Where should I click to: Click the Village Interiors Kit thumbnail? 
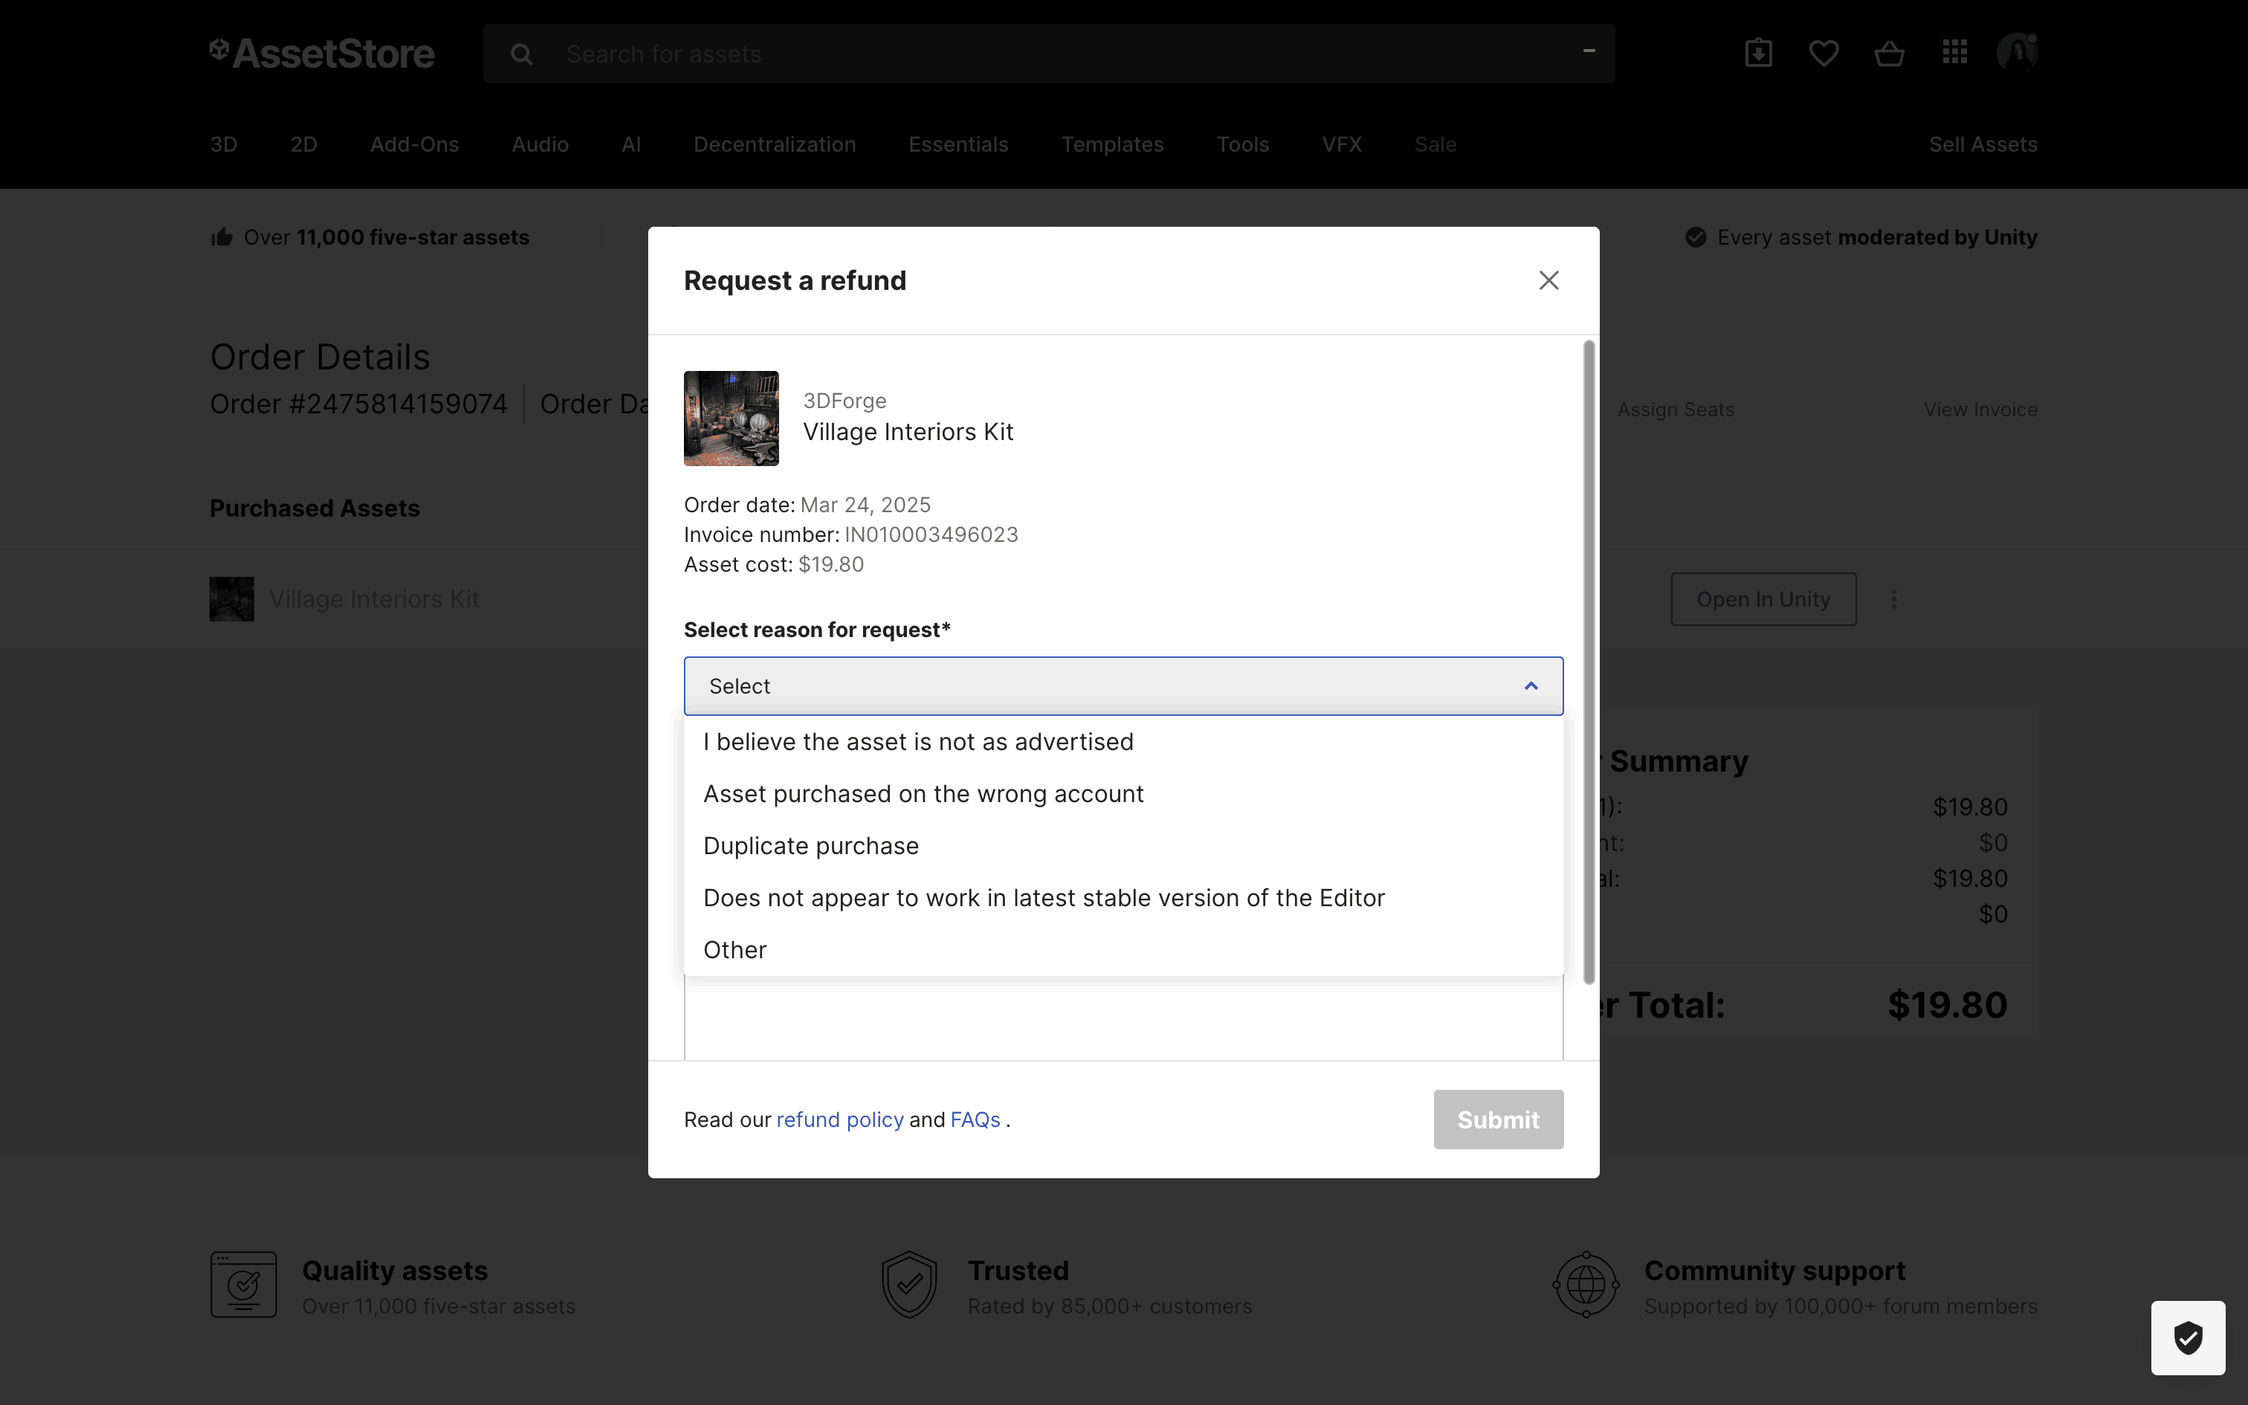coord(731,418)
